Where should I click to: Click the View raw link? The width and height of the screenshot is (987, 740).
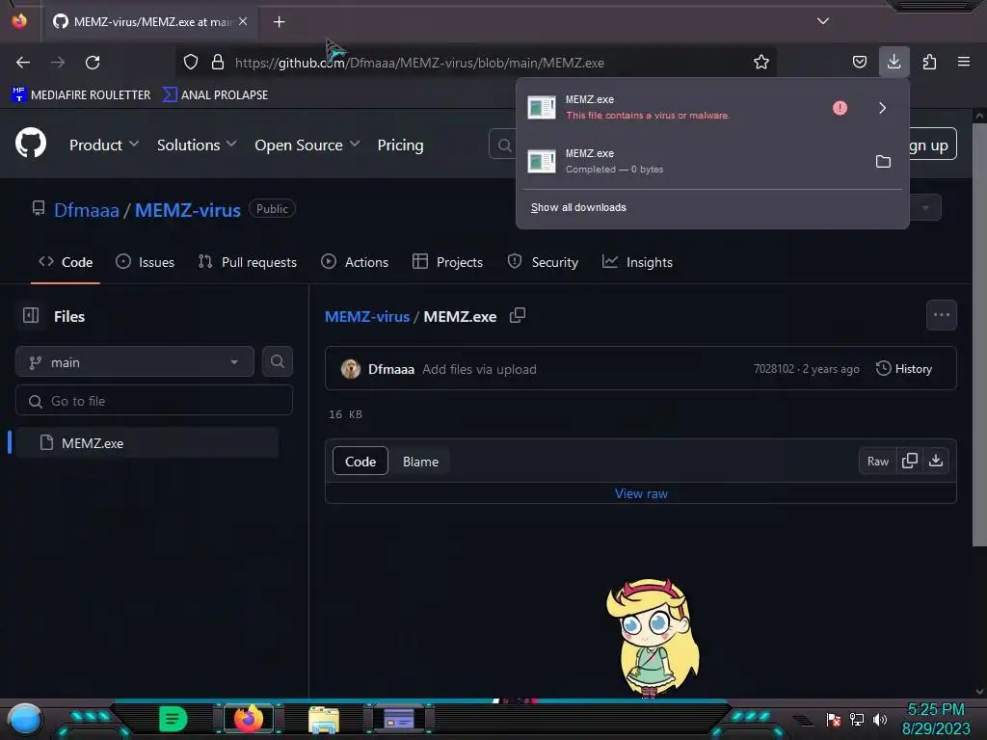click(x=641, y=494)
